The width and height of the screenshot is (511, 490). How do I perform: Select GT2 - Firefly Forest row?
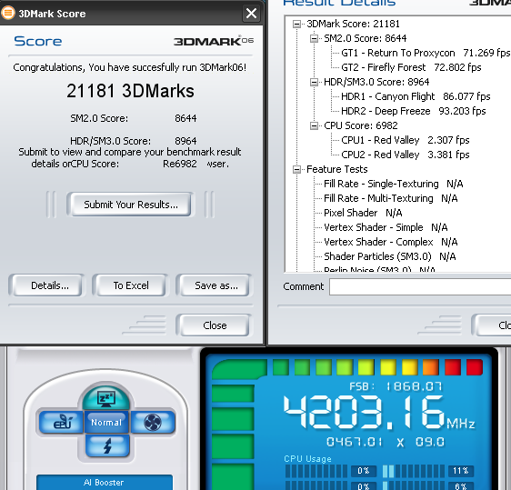(x=411, y=67)
